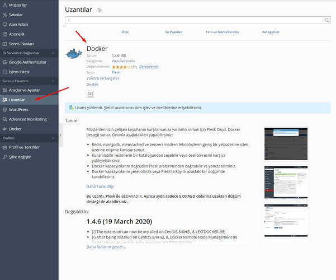The height and width of the screenshot is (280, 336).
Task: Click the Uzantılar blocks icon
Action: point(4,100)
